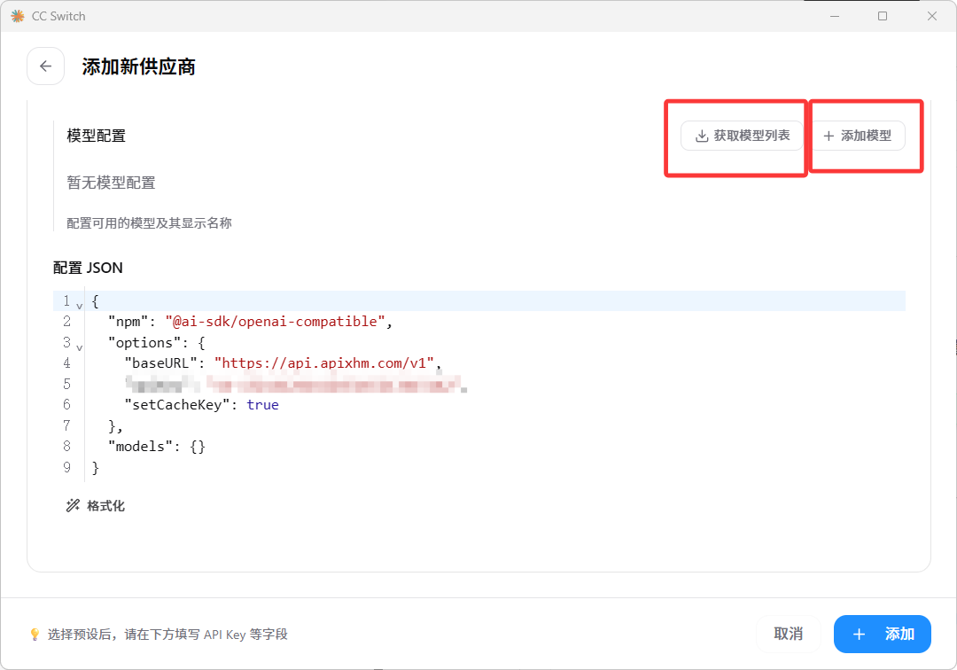The image size is (957, 670).
Task: Click the blurred apiKey line 5
Action: [296, 384]
